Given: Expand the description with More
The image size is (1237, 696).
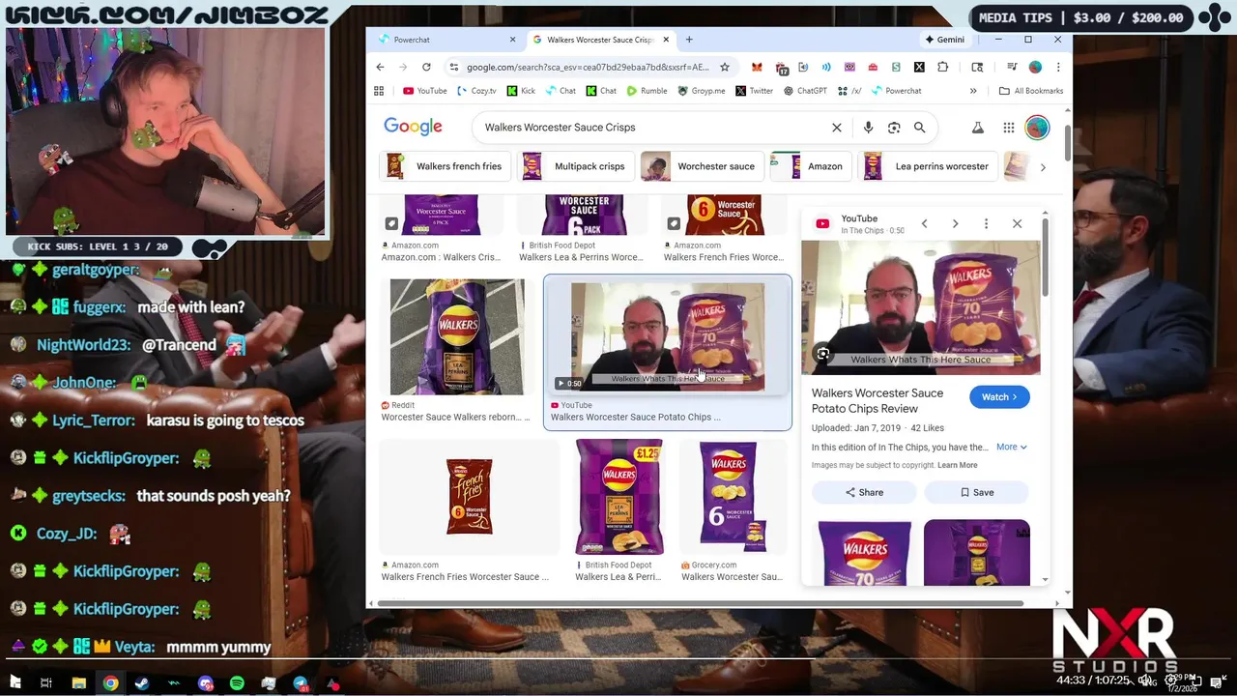Looking at the screenshot, I should [1012, 447].
